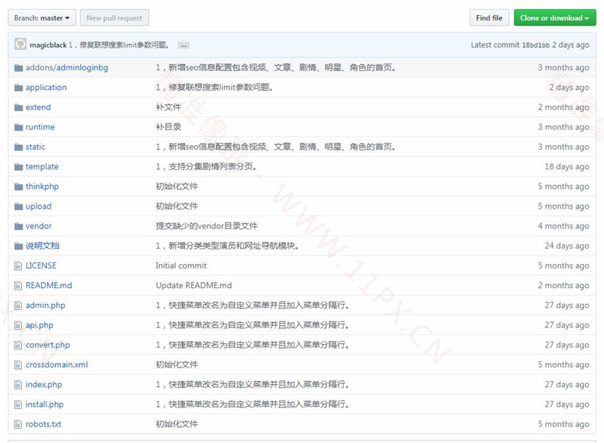Viewport: 604px width, 443px height.
Task: Open the vendor folder link
Action: [x=39, y=226]
